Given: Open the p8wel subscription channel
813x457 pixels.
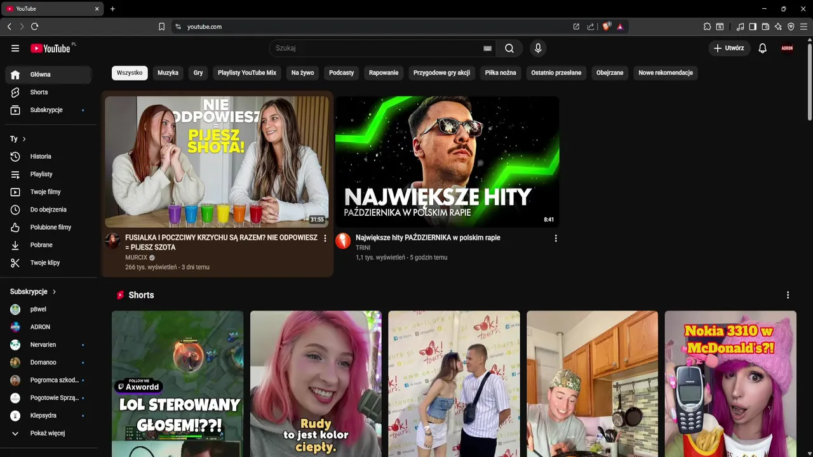Looking at the screenshot, I should (48, 309).
